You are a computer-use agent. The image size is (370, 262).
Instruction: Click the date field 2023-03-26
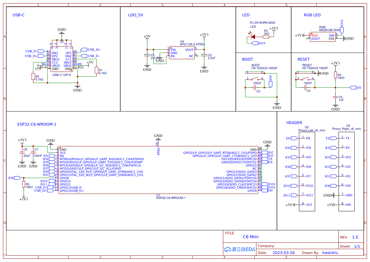click(284, 253)
